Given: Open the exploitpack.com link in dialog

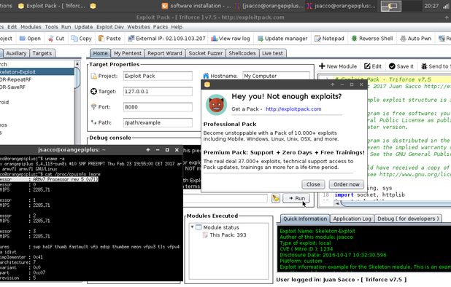Looking at the screenshot, I should pos(293,109).
